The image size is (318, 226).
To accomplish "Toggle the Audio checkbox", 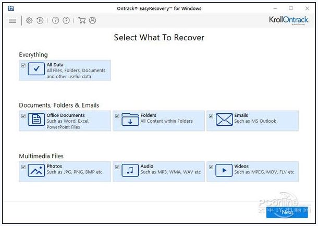I will point(117,167).
